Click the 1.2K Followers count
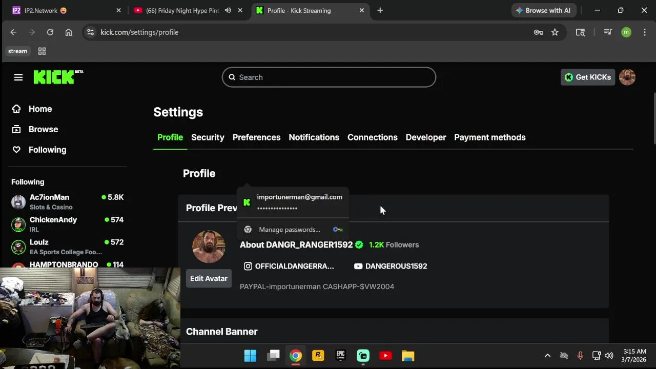Screen dimensions: 656x369 394,245
